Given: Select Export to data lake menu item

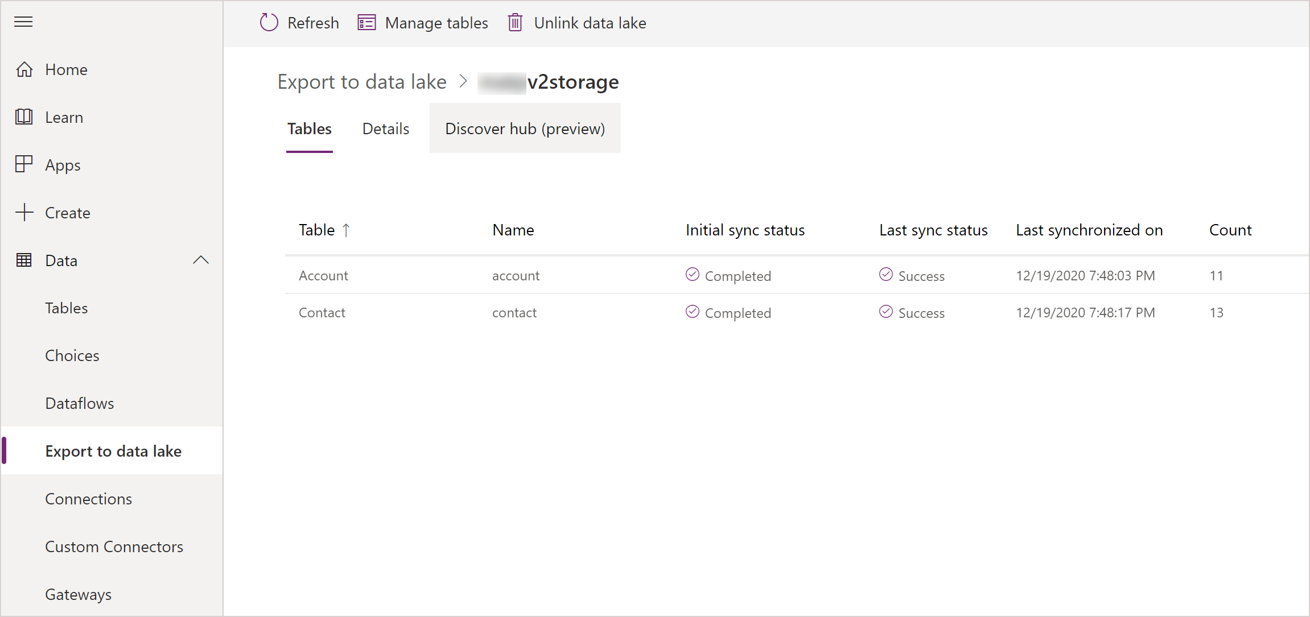Looking at the screenshot, I should 114,451.
